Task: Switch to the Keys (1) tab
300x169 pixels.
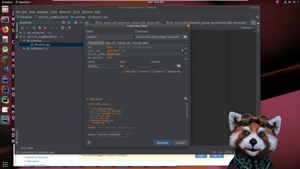Action: (110, 43)
